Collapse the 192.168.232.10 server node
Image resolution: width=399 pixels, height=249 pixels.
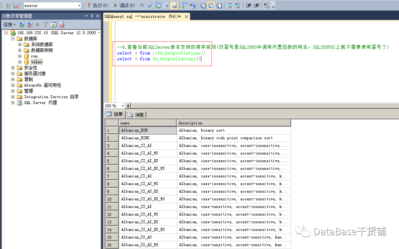(x=6, y=33)
